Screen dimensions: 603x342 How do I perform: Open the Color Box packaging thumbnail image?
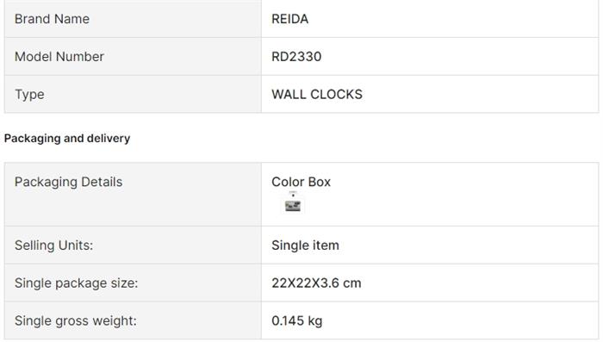coord(293,202)
